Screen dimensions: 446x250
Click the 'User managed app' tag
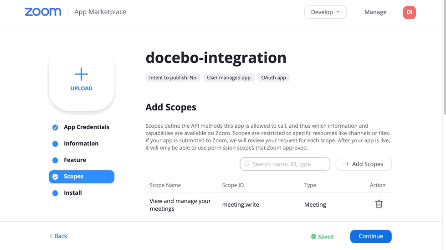(229, 78)
